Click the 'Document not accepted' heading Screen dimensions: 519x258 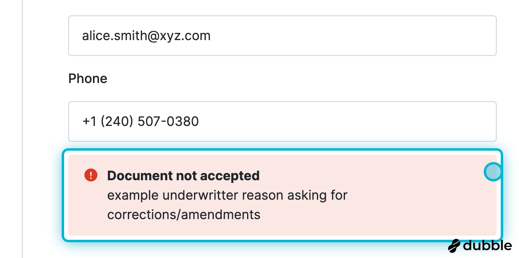(183, 176)
